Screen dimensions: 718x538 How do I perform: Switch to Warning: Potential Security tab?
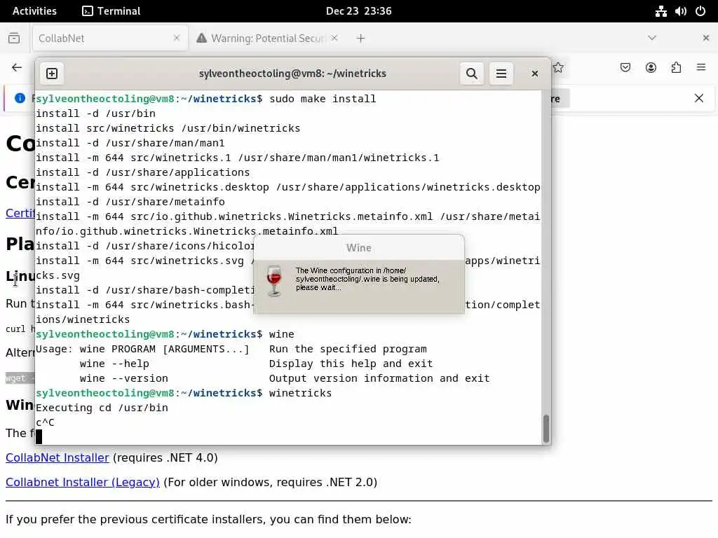[267, 39]
